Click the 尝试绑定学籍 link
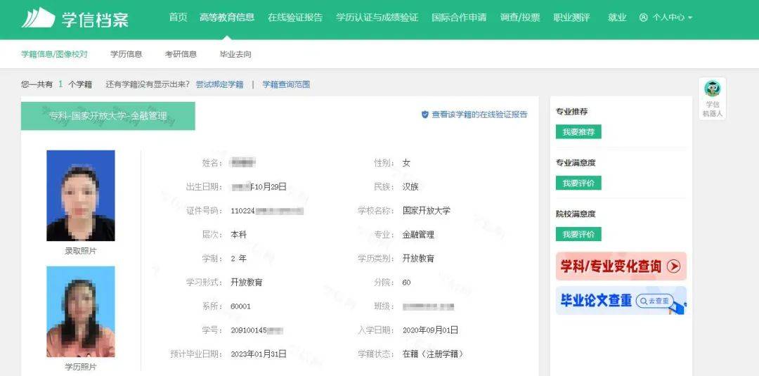This screenshot has width=759, height=376. (219, 84)
